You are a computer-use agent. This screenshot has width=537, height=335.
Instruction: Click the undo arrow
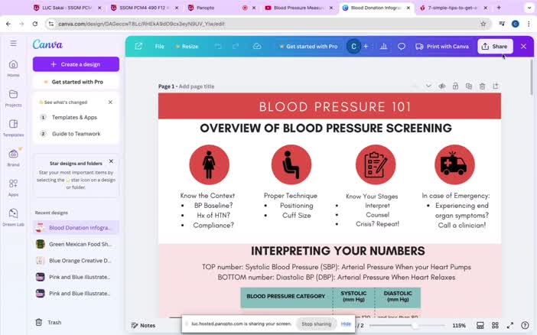click(x=218, y=46)
